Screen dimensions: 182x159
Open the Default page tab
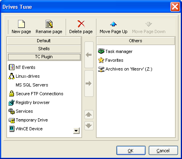44,41
